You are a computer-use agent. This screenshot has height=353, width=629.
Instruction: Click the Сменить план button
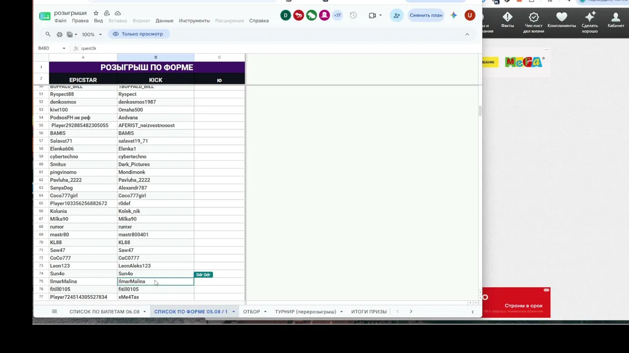tap(426, 15)
